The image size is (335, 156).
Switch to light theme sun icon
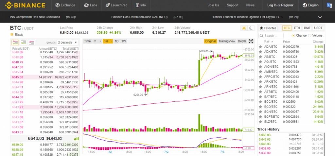coord(244,28)
